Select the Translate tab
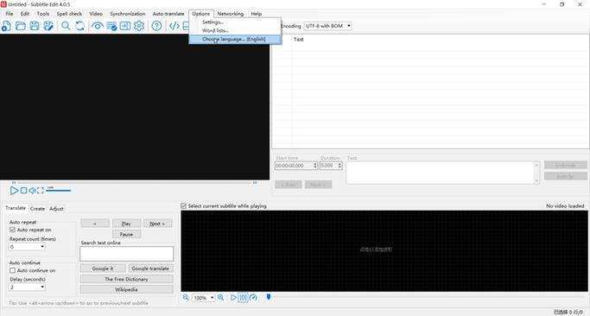This screenshot has height=316, width=590. [16, 208]
